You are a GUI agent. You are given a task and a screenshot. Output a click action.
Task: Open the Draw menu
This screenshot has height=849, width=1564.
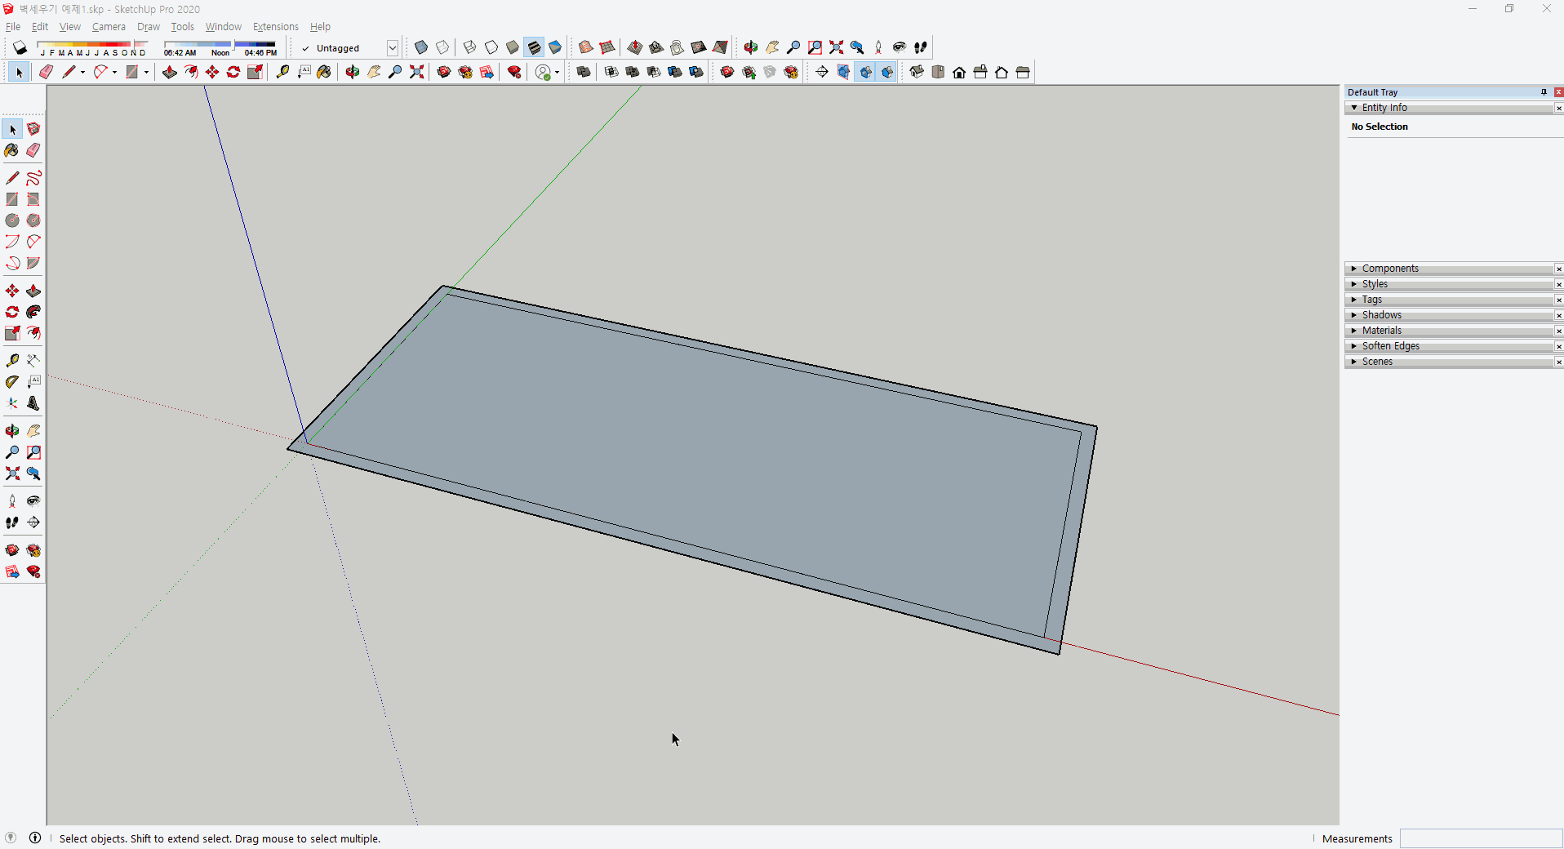(149, 27)
